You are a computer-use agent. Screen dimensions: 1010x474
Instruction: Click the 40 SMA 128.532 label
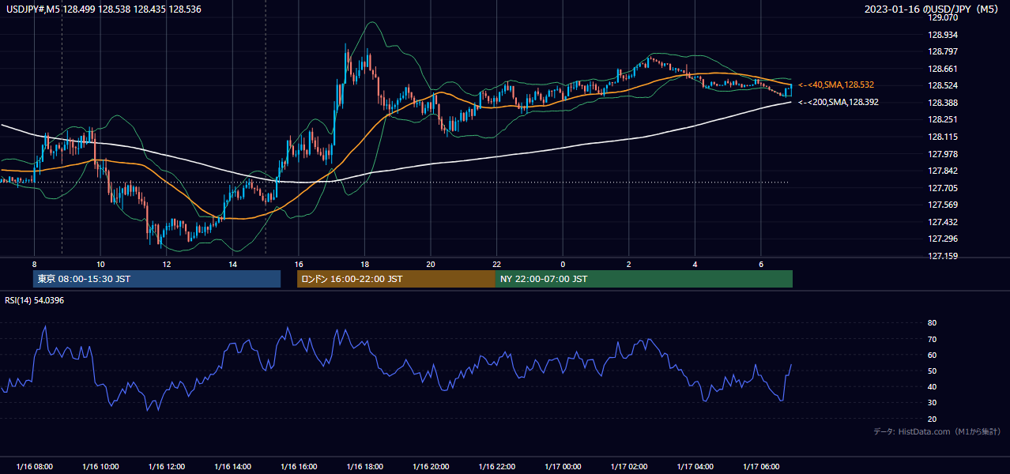click(x=836, y=85)
